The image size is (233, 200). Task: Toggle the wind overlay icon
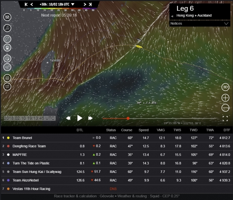[7, 67]
